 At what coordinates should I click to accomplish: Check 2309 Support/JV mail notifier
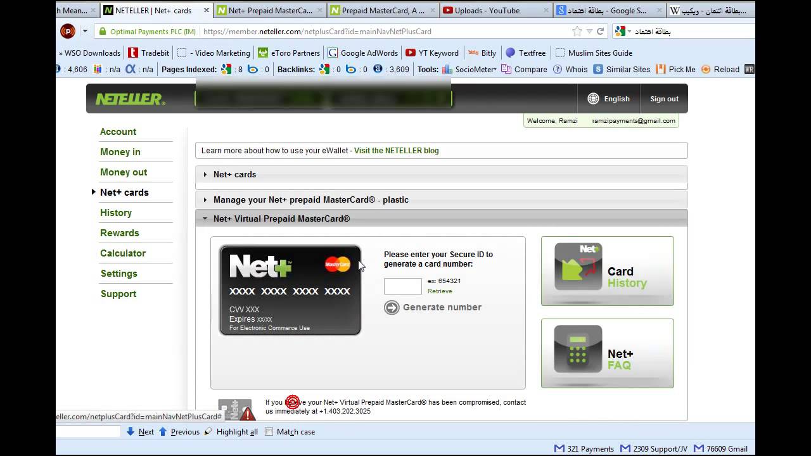point(654,448)
